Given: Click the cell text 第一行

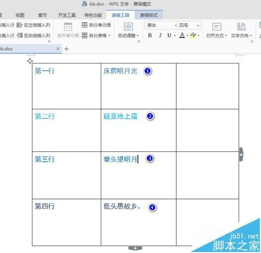Looking at the screenshot, I should [45, 71].
